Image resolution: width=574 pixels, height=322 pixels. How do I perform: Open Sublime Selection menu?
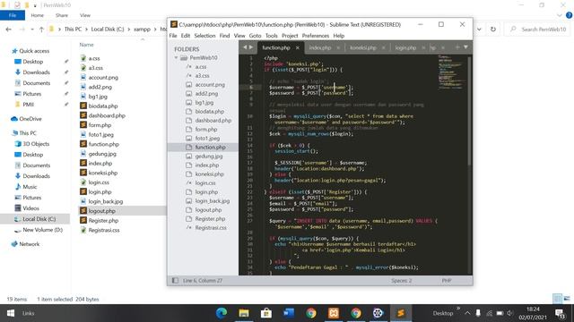coord(204,36)
